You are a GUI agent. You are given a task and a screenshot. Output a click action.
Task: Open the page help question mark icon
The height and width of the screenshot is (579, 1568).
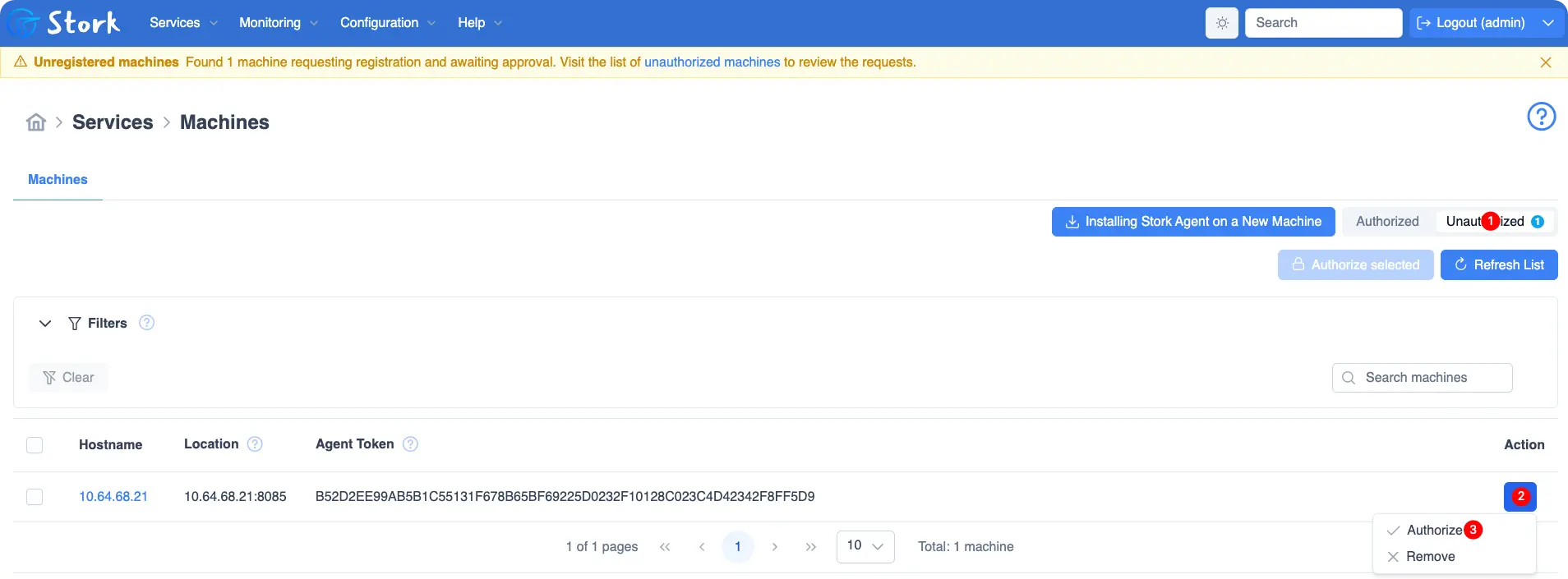[1541, 117]
